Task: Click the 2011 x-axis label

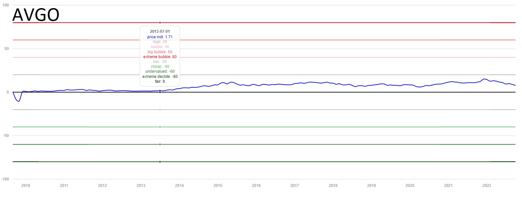Action: pos(64,186)
